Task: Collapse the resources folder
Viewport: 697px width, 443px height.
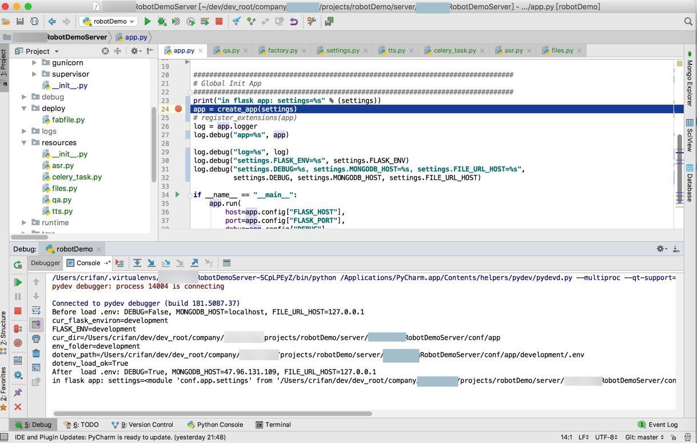Action: (x=24, y=143)
